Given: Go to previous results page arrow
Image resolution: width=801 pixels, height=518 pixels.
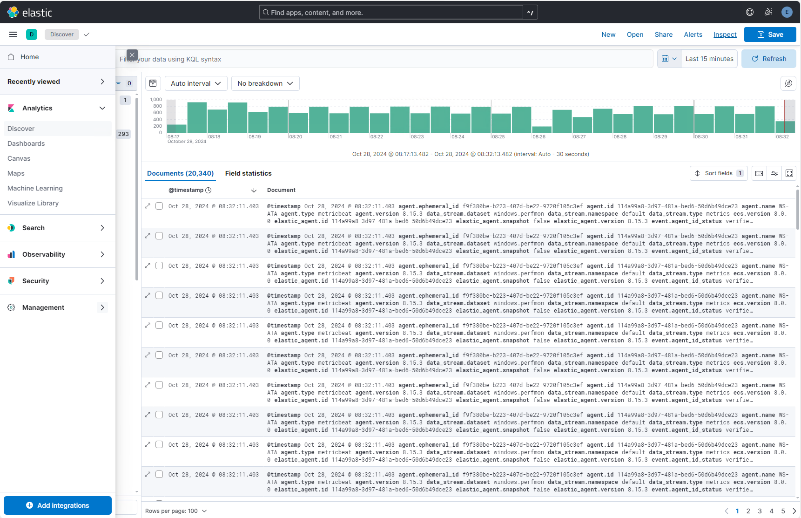Looking at the screenshot, I should coord(727,511).
